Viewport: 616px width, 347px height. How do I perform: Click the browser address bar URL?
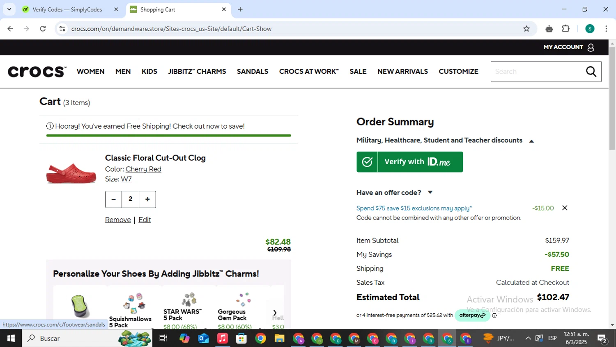(x=171, y=29)
